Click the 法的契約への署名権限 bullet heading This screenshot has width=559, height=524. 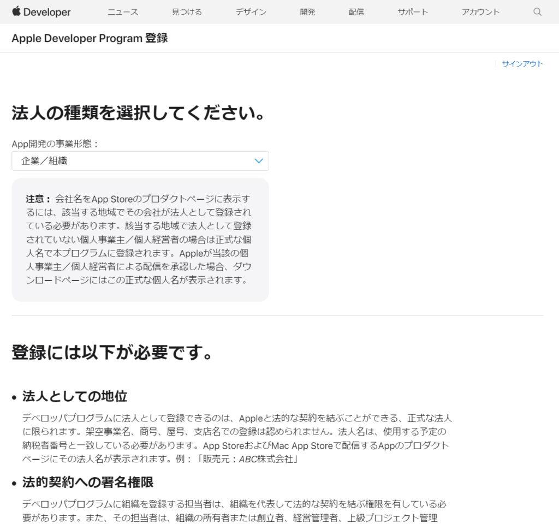[x=88, y=482]
